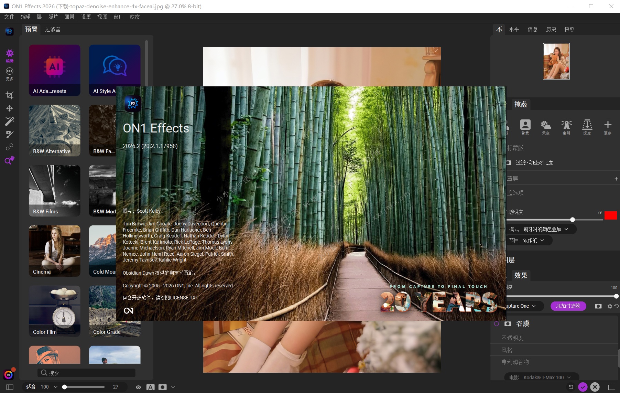Viewport: 620px width, 393px height.
Task: Expand the zoom level dropdown next to 100
Action: point(56,387)
